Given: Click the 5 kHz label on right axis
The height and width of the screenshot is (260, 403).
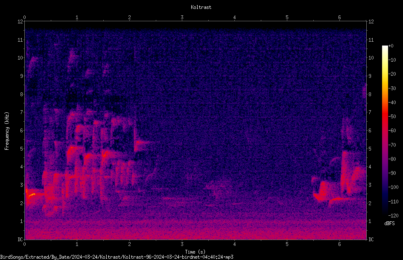Looking at the screenshot, I should (x=370, y=149).
